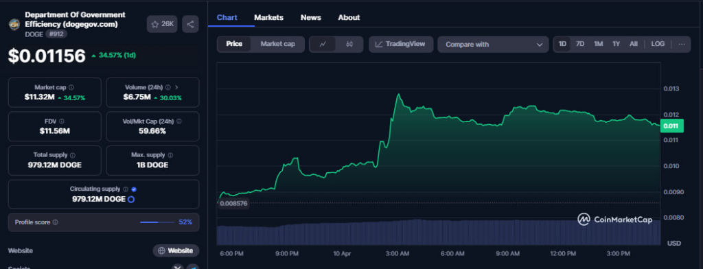The height and width of the screenshot is (269, 703).
Task: Click the share icon beside the watchlist
Action: (x=190, y=24)
